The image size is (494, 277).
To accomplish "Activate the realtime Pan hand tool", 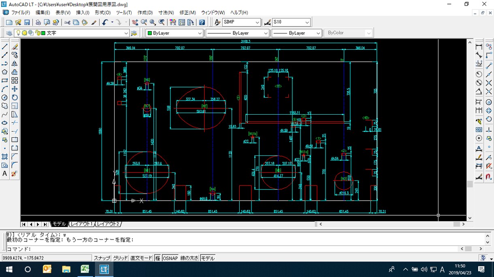I will 135,22.
